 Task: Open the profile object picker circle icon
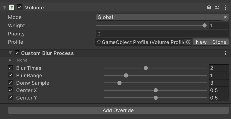(188, 42)
